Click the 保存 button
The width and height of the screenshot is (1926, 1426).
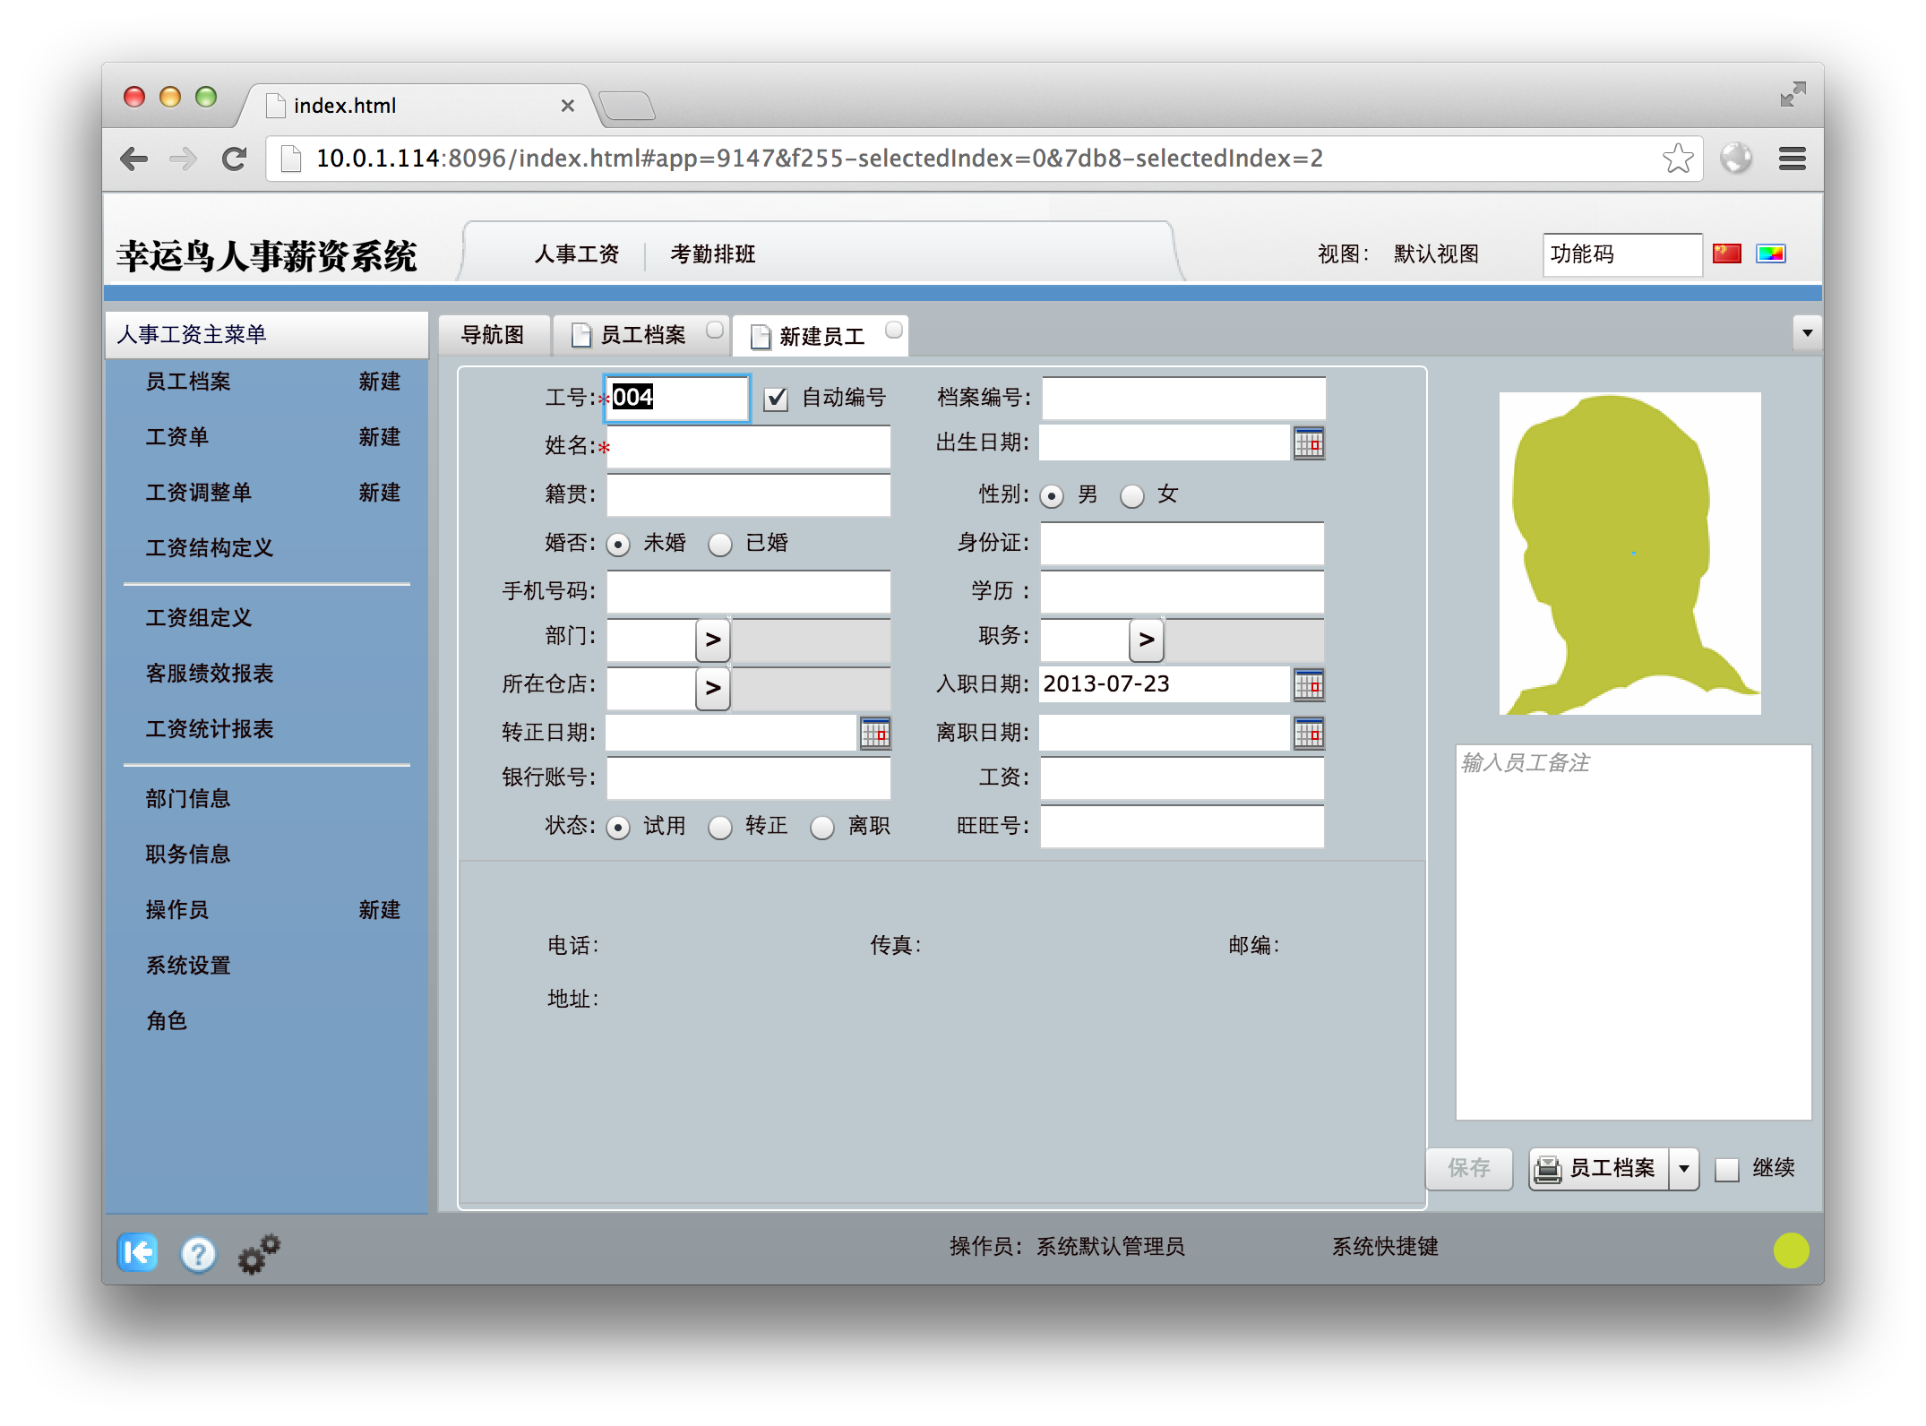click(x=1469, y=1168)
